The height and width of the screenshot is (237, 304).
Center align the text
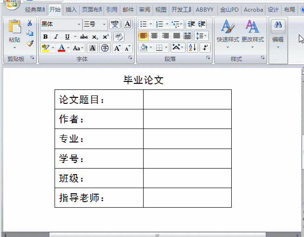(154, 36)
